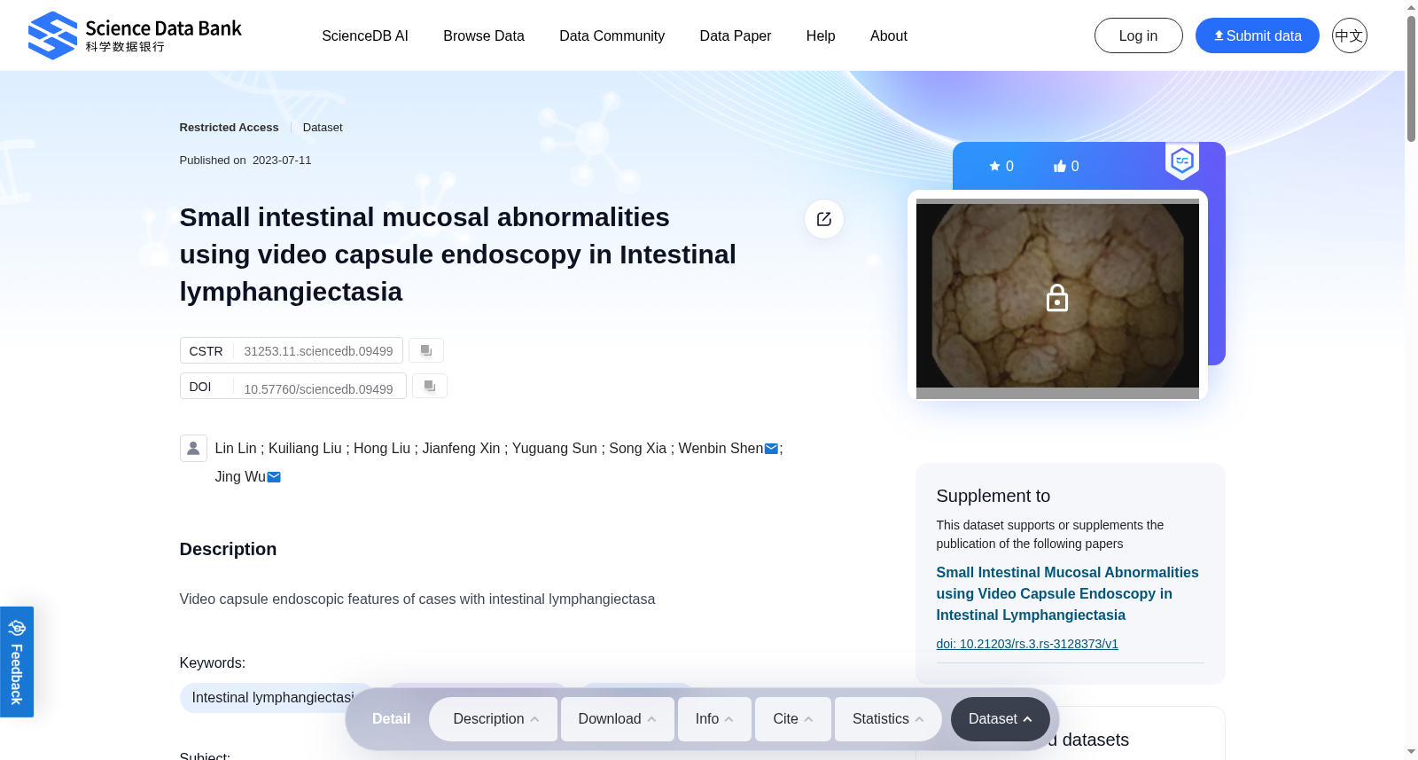
Task: Expand the Description section menu
Action: (494, 719)
